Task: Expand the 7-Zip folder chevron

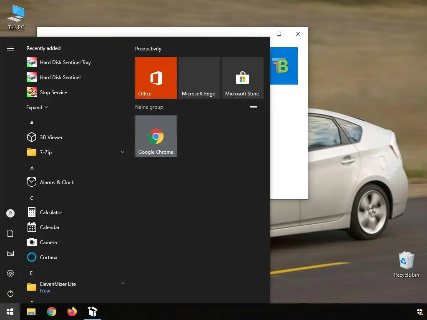Action: (x=123, y=152)
